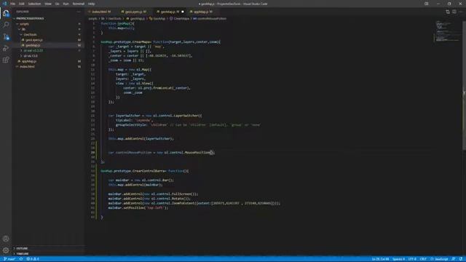This screenshot has height=262, width=466.
Task: Open the Terminal menu
Action: pyautogui.click(x=79, y=4)
